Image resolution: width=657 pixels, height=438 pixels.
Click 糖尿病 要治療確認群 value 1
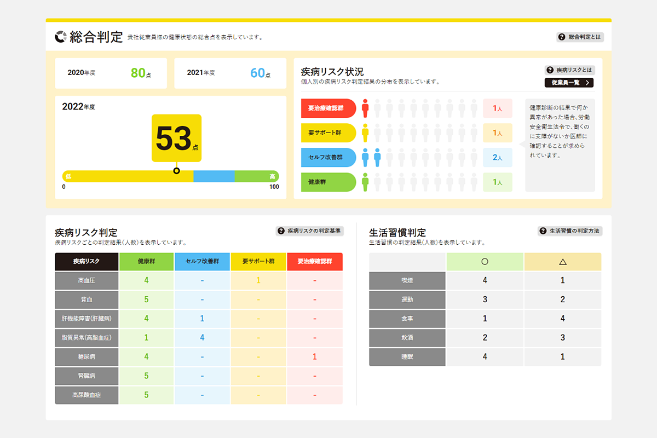point(315,357)
